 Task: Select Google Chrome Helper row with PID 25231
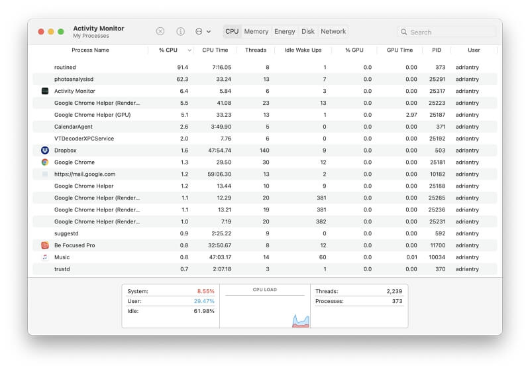pos(265,221)
